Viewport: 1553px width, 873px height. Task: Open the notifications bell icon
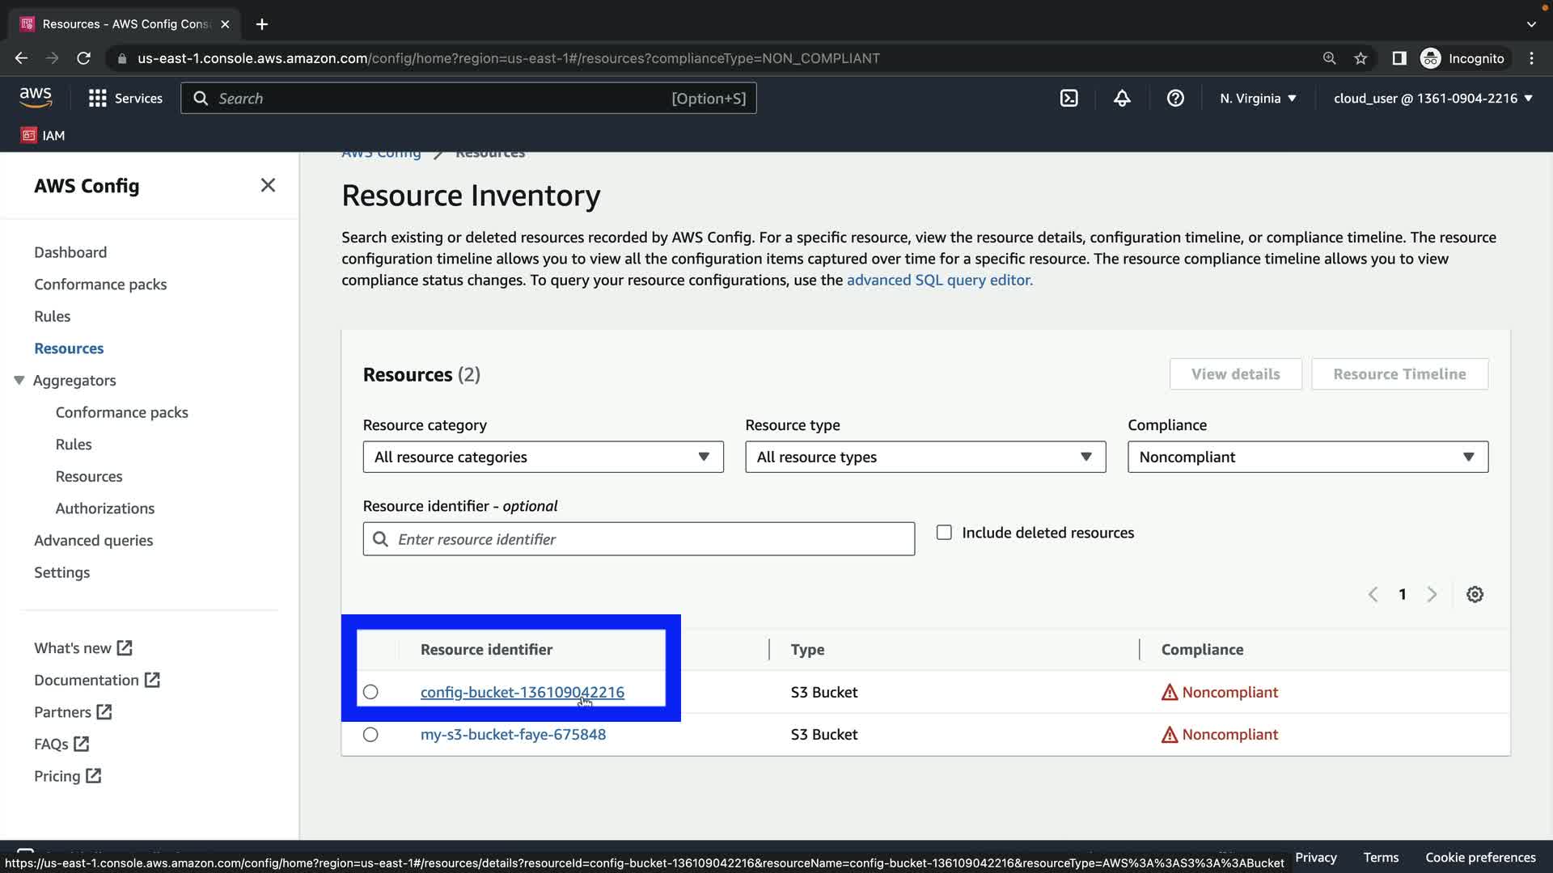tap(1122, 98)
